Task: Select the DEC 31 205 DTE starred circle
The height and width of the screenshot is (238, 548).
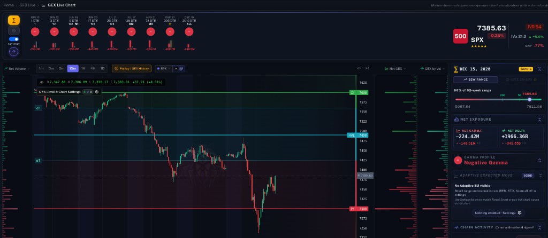Action: click(170, 31)
